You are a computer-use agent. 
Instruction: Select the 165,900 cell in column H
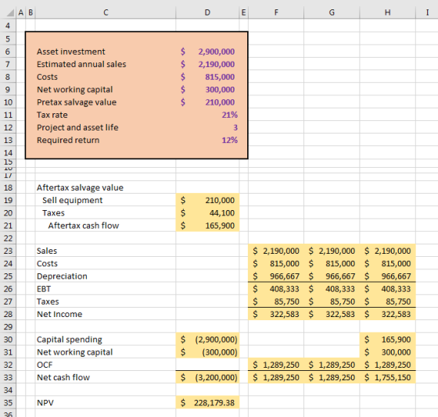(388, 340)
